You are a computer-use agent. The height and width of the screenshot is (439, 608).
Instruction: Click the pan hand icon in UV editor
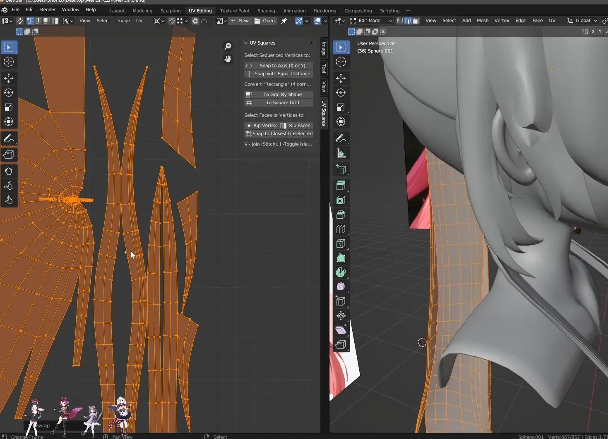[228, 59]
